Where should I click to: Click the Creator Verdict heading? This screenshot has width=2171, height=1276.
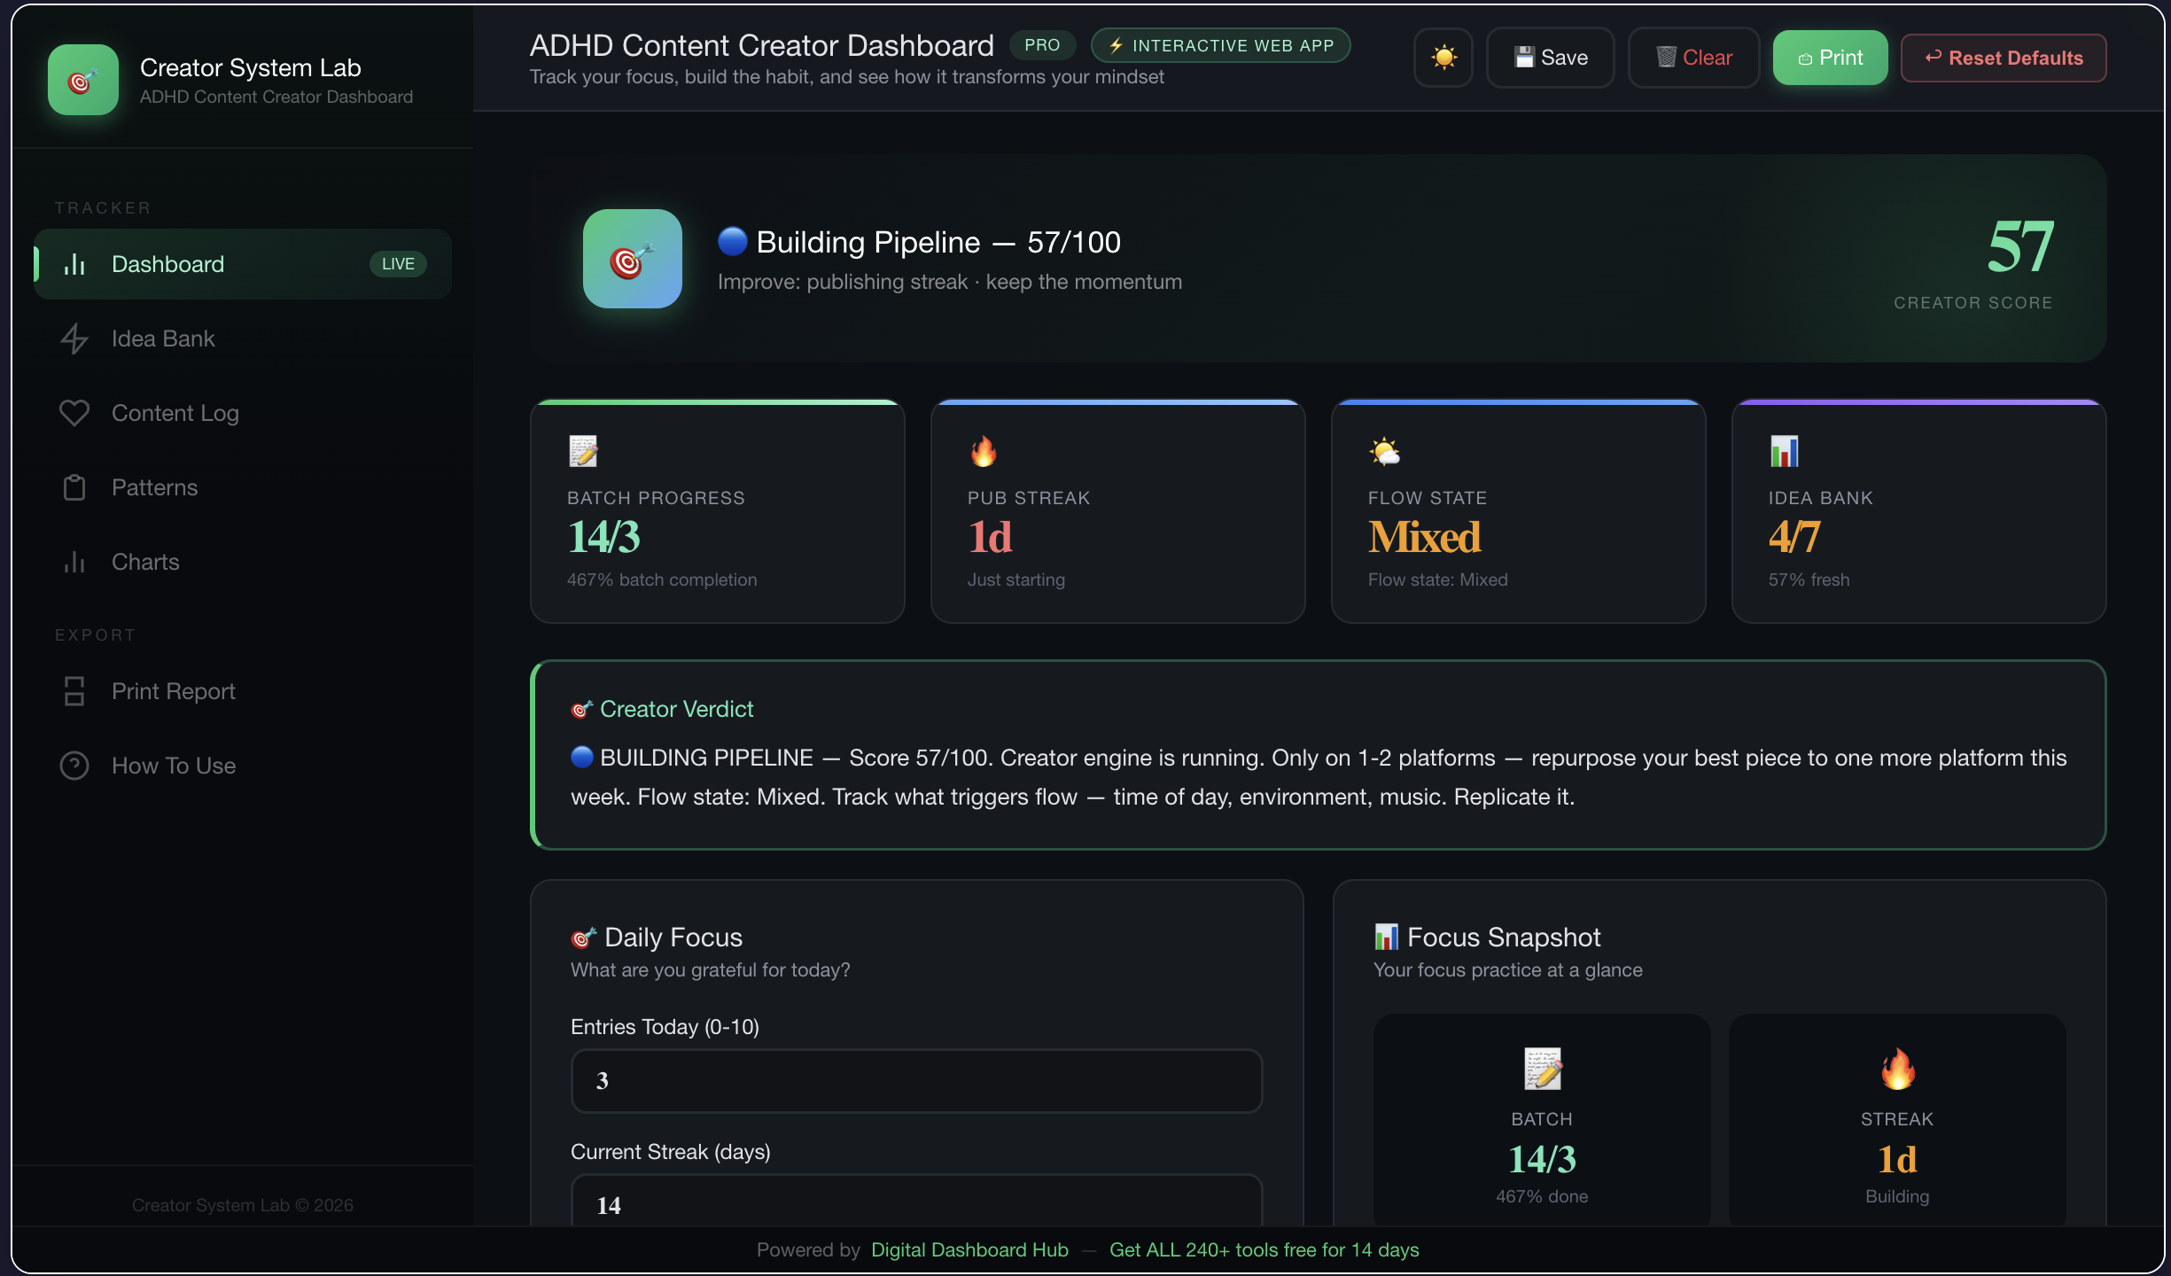pos(676,709)
